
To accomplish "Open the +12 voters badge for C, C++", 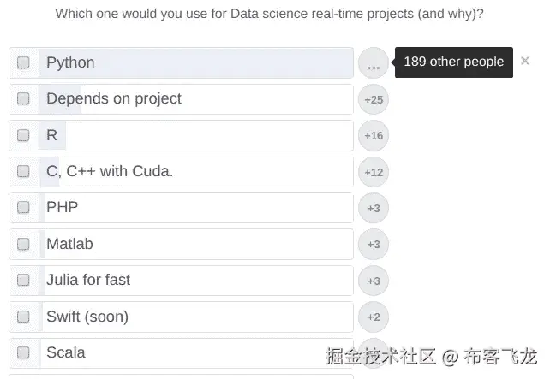I will [374, 172].
